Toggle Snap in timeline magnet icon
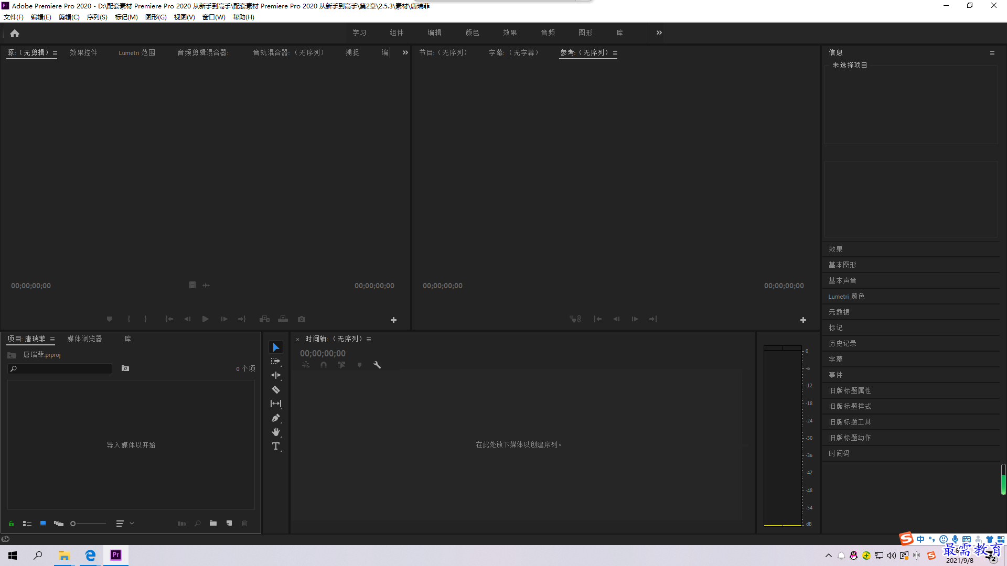The image size is (1007, 566). click(x=324, y=365)
